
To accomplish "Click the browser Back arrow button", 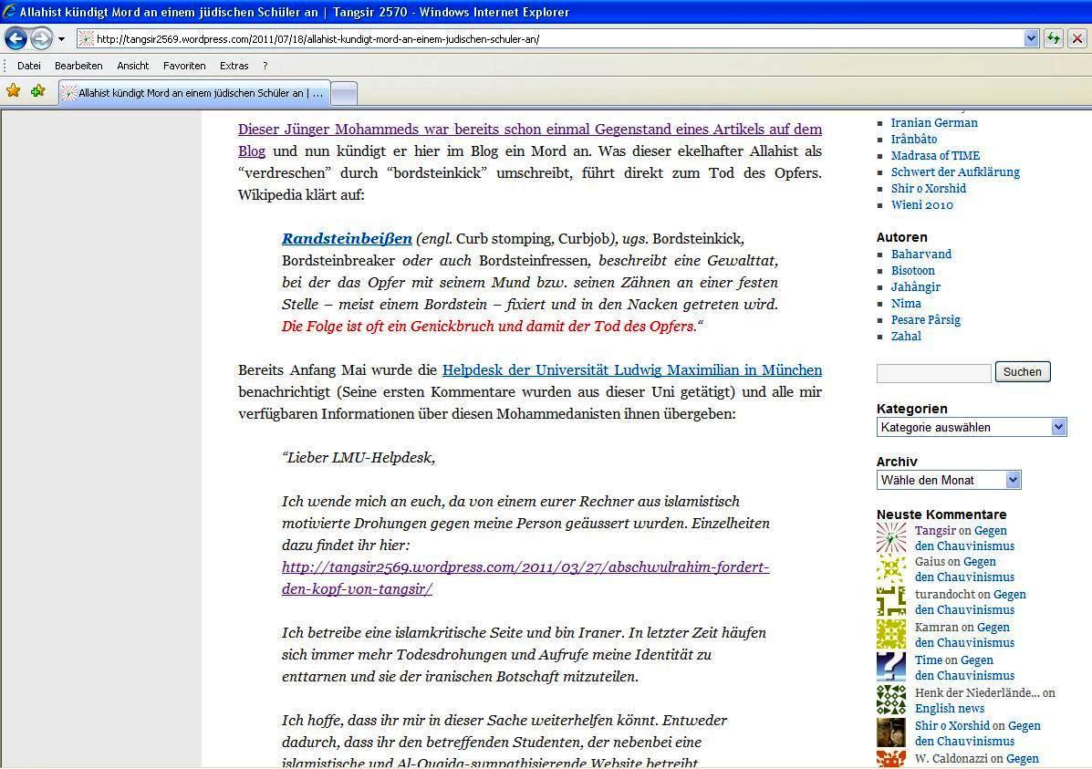I will 16,38.
